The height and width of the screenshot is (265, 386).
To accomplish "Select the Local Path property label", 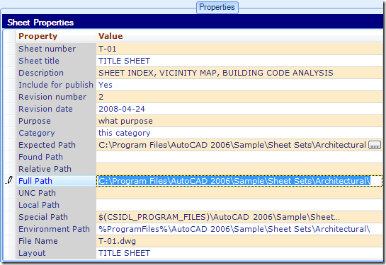I will (x=39, y=205).
